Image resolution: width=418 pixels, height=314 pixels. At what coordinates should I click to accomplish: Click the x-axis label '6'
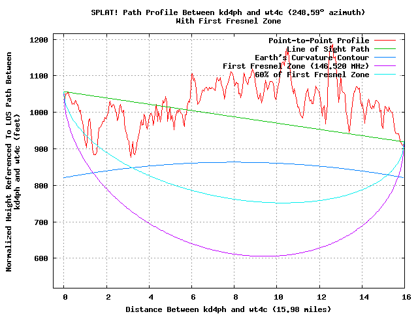(193, 297)
